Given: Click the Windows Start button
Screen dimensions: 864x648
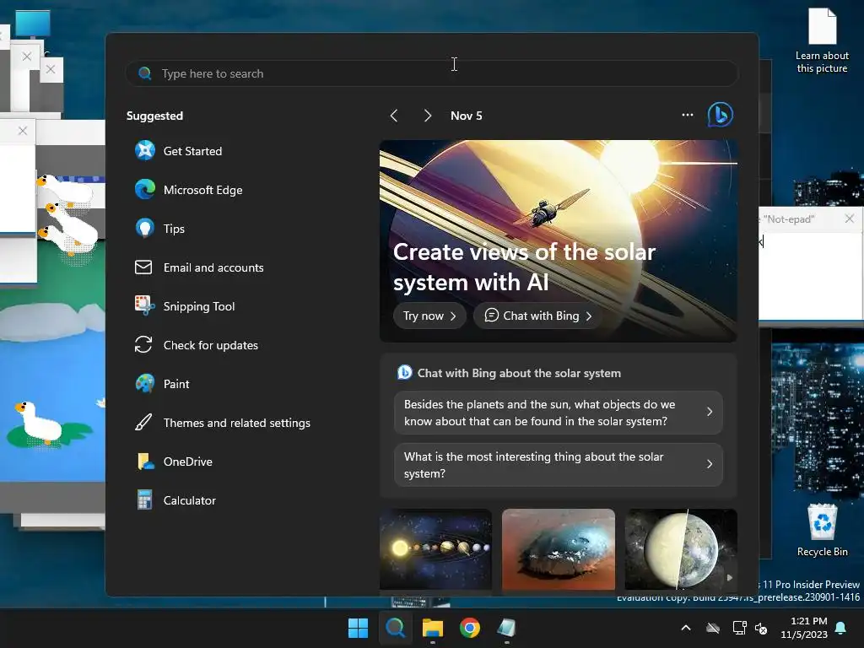Looking at the screenshot, I should pos(358,628).
